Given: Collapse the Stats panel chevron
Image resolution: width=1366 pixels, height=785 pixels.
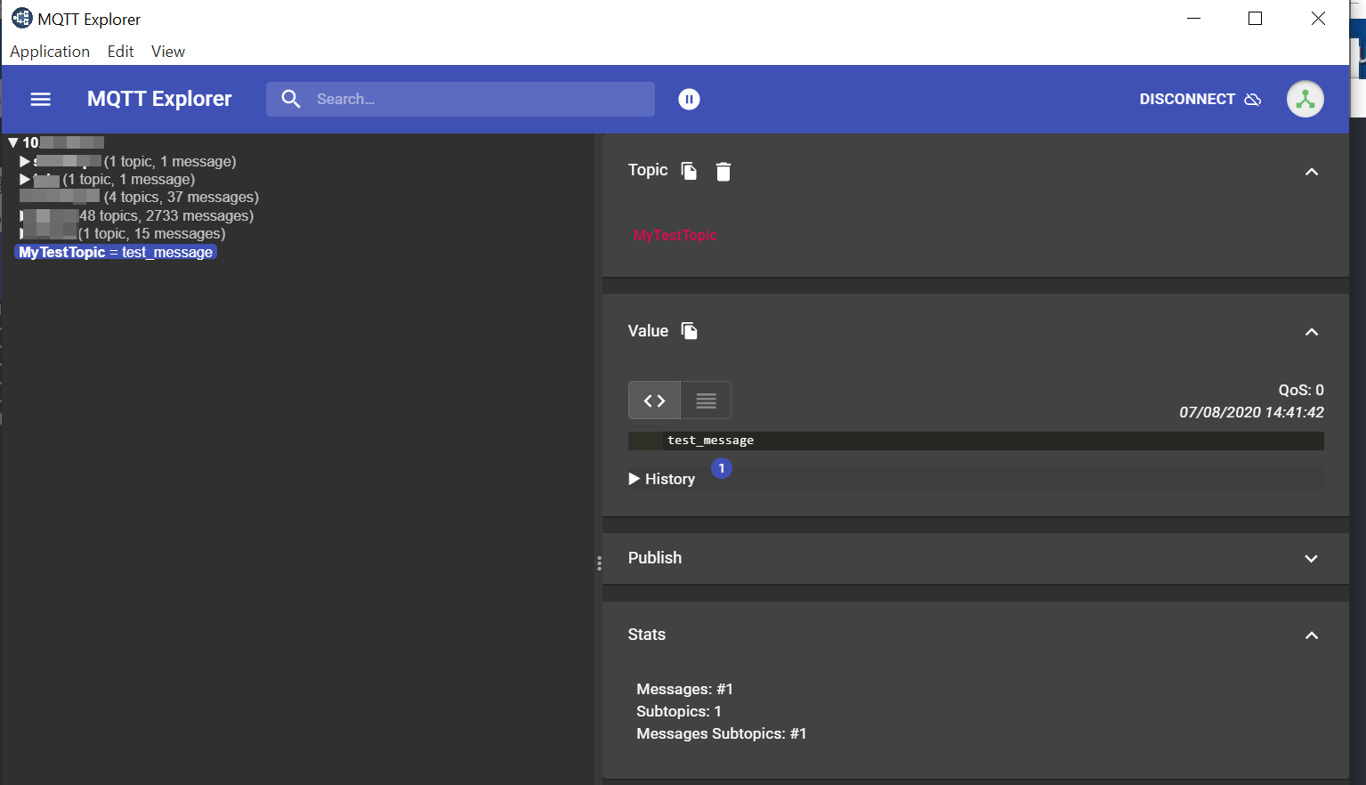Looking at the screenshot, I should (1311, 635).
